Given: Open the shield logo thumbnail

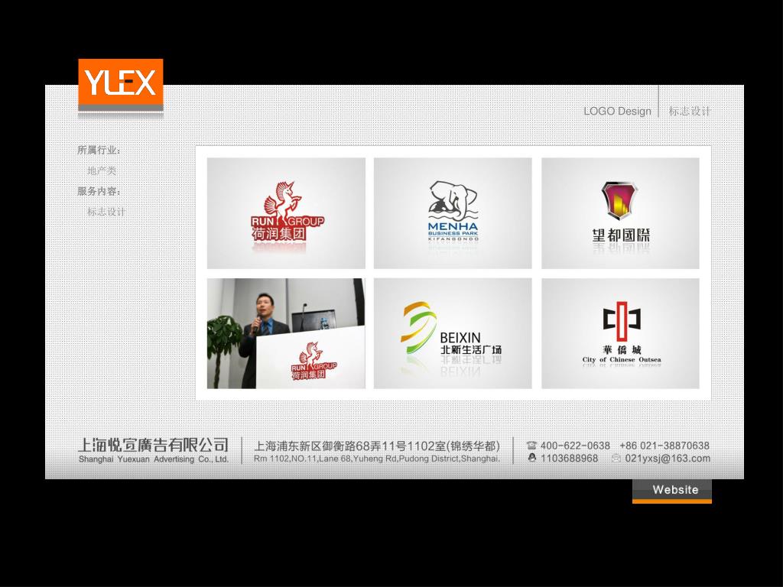Looking at the screenshot, I should click(620, 213).
